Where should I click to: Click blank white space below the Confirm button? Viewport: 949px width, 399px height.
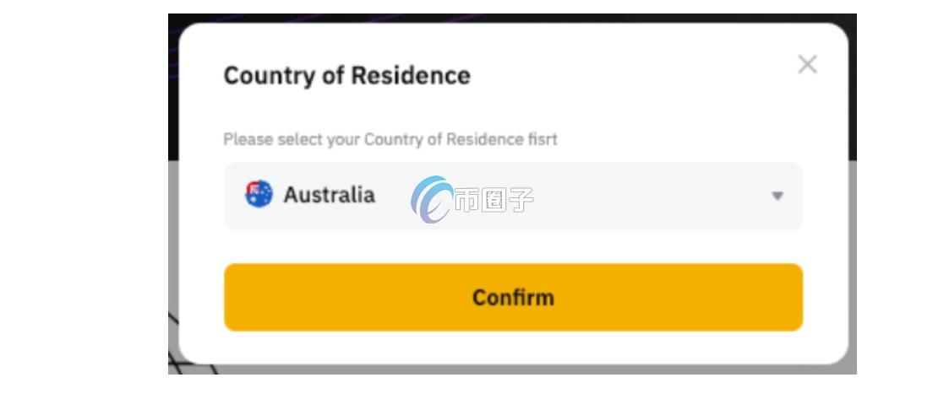[x=513, y=348]
